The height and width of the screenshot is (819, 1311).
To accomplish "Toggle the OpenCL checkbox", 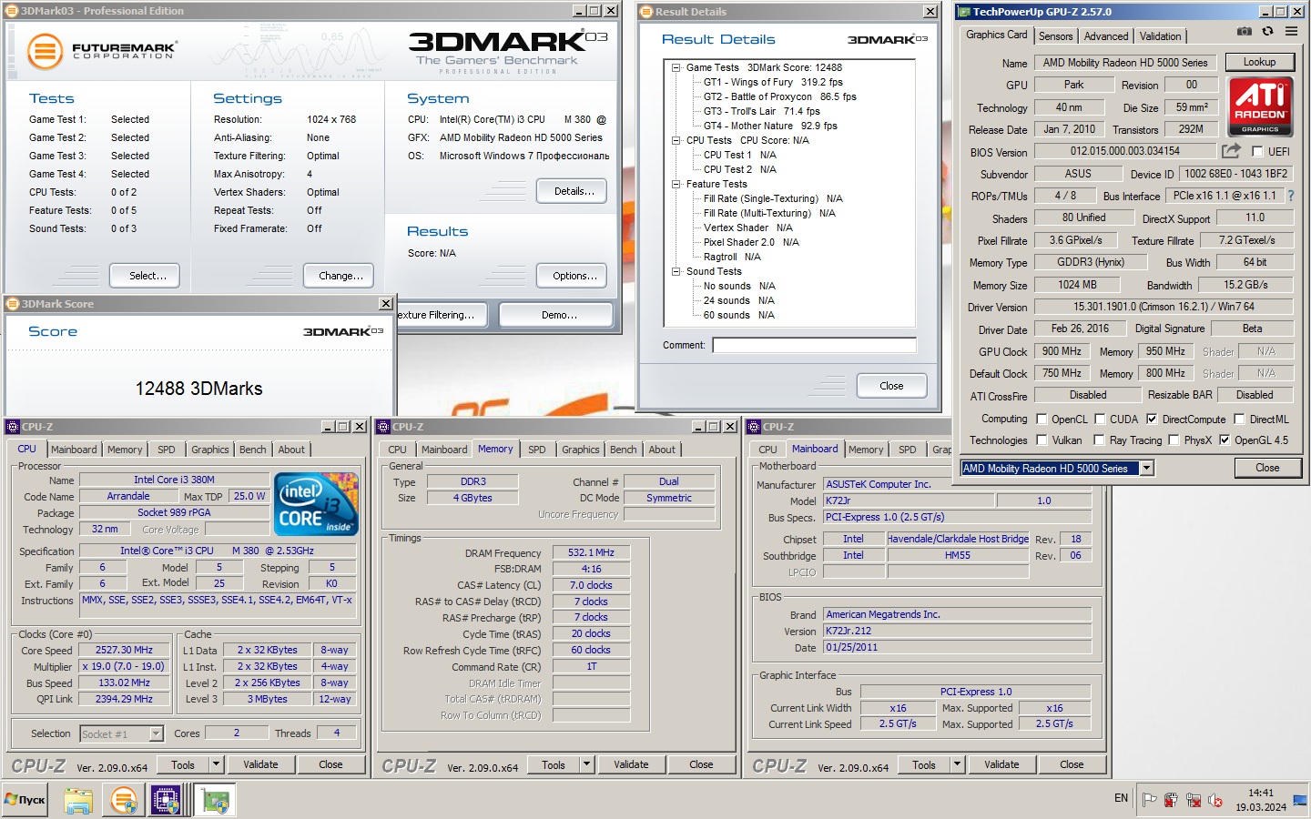I will point(1042,419).
